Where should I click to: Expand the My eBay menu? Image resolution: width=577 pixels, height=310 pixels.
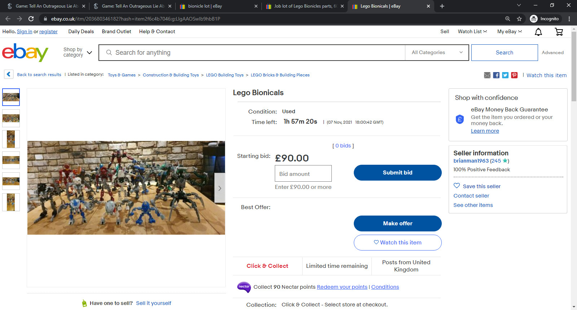(x=510, y=32)
